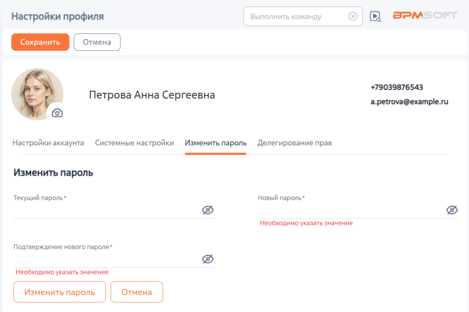
Task: Clear the command field with the X icon
Action: tap(353, 16)
